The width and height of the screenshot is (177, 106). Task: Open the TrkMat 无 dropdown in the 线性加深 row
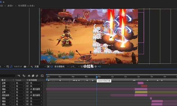(20, 95)
